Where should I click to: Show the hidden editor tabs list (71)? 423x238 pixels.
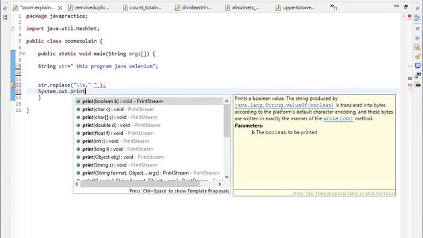(x=333, y=7)
